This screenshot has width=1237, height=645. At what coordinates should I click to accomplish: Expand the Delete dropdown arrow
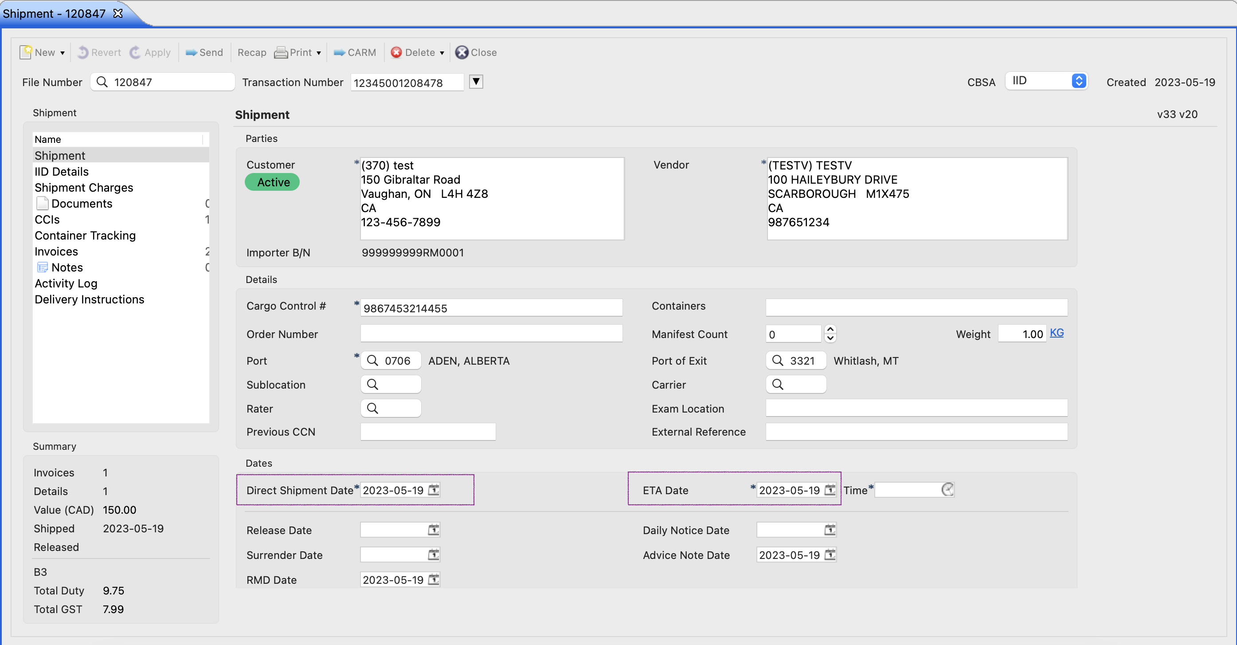coord(442,53)
